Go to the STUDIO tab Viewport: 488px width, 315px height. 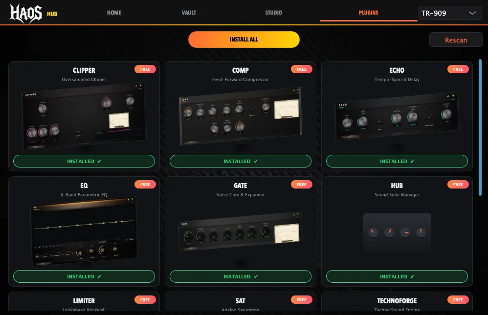tap(273, 13)
